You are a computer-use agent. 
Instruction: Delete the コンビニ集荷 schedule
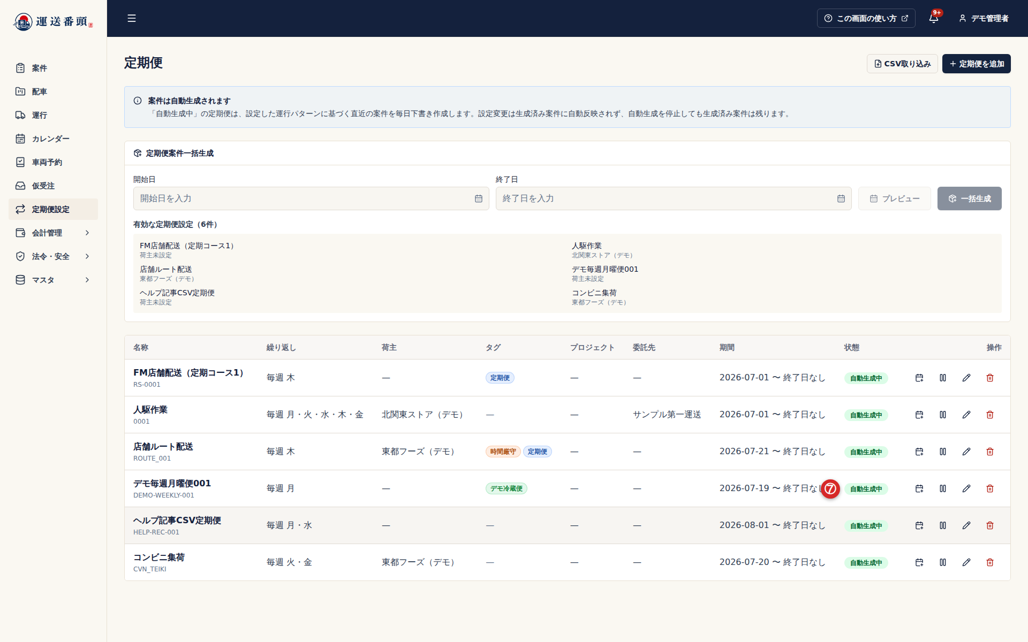[990, 562]
